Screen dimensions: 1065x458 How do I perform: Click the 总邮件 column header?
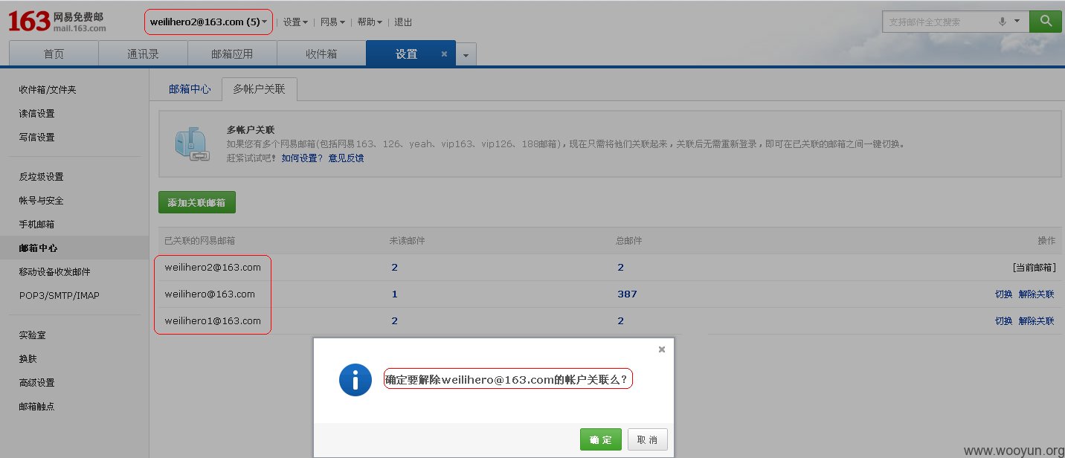(629, 241)
